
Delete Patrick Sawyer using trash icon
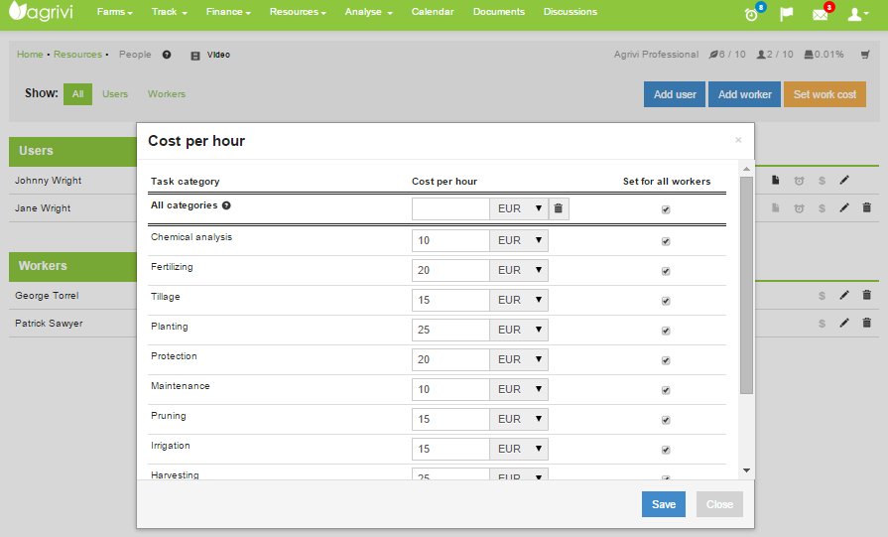(x=866, y=324)
